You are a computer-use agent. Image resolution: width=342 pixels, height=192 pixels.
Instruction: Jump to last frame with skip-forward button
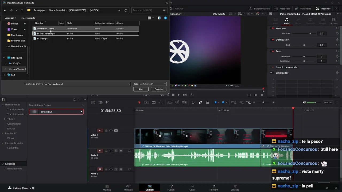point(185,95)
